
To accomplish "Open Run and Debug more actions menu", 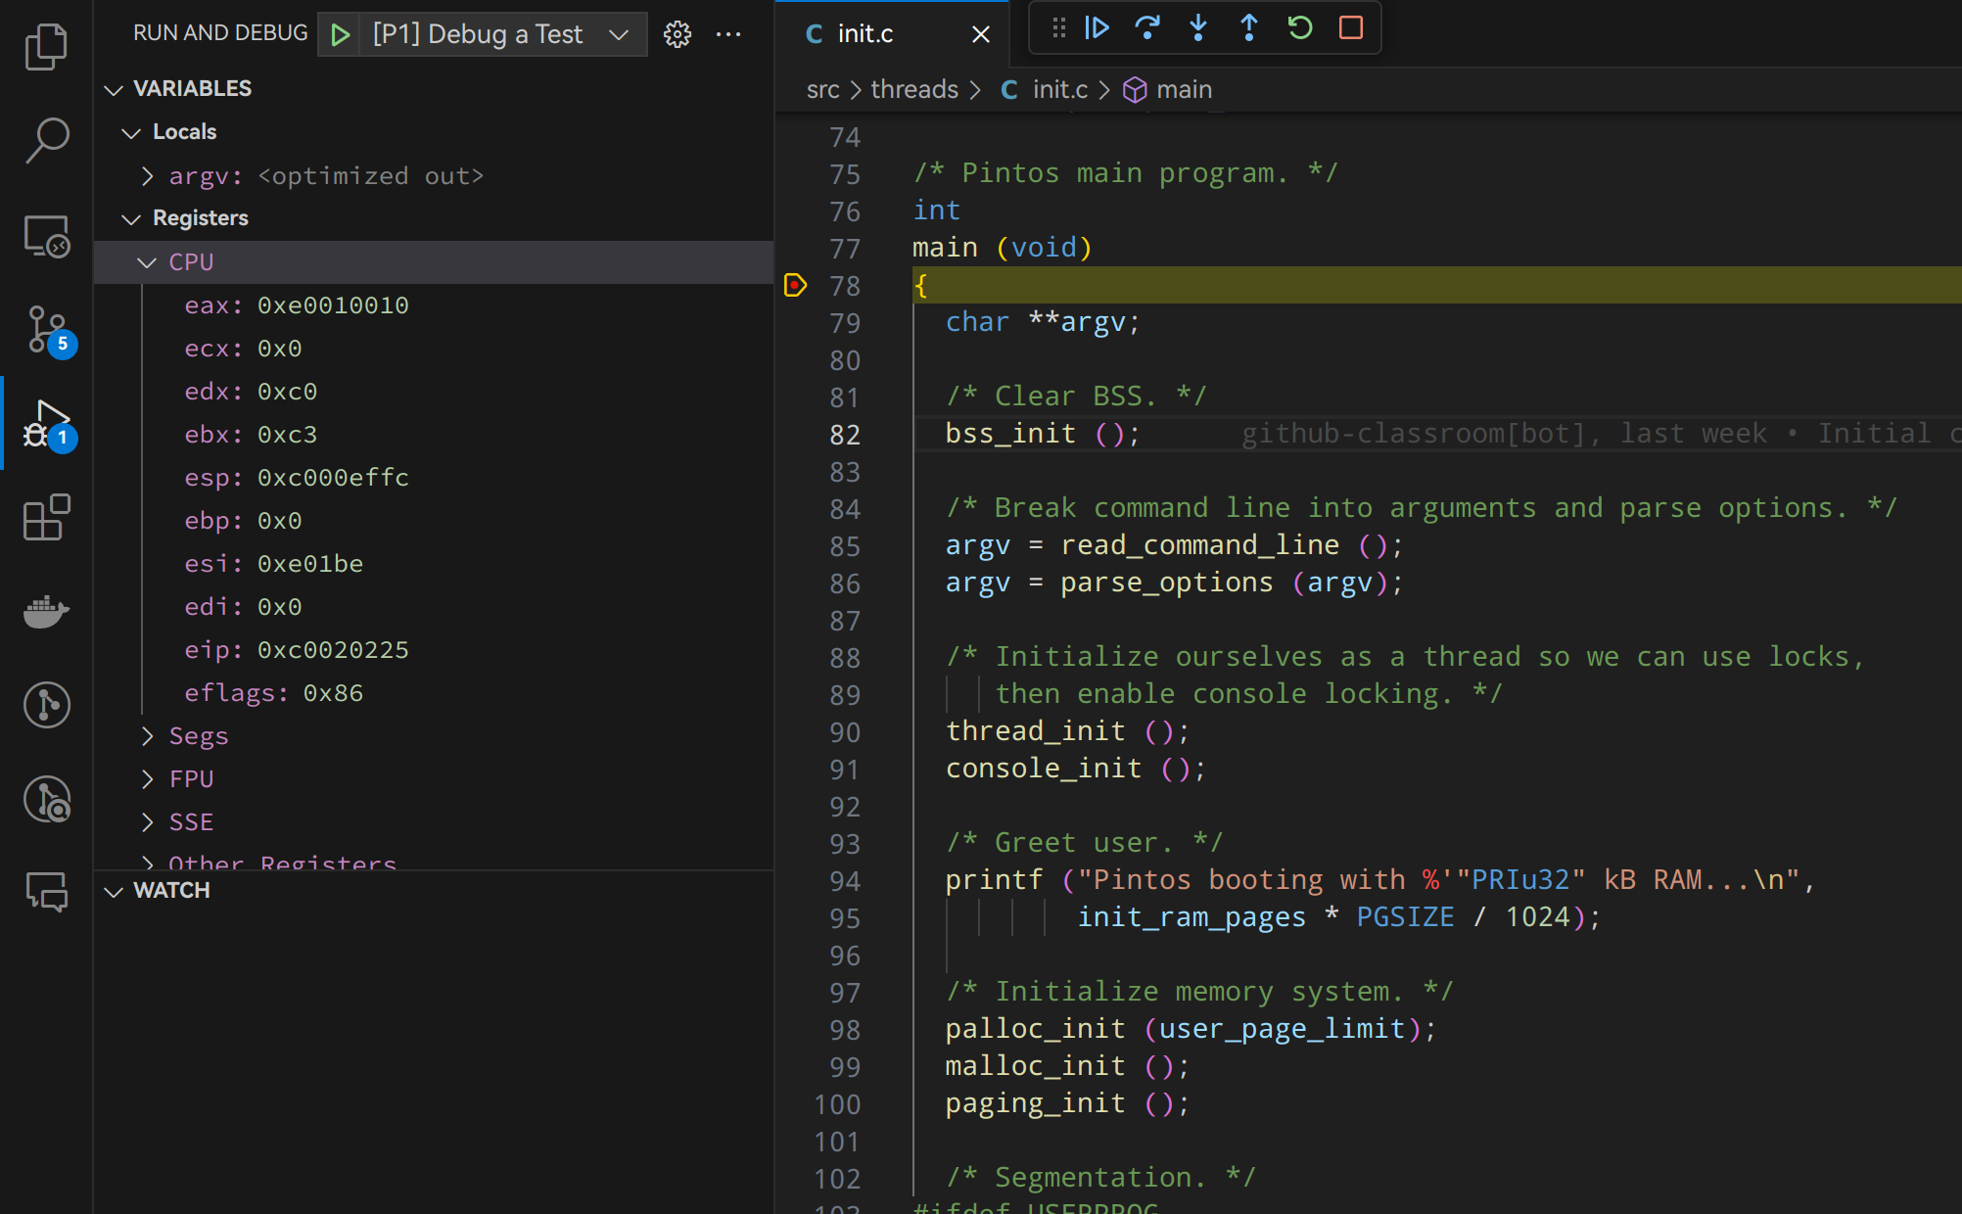I will pyautogui.click(x=728, y=34).
